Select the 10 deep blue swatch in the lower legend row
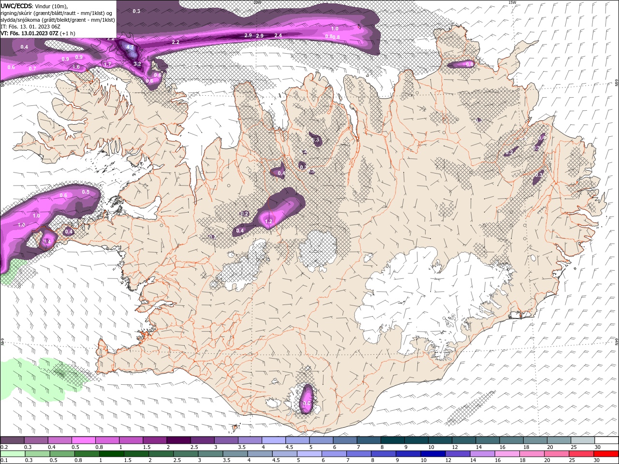 pyautogui.click(x=433, y=454)
